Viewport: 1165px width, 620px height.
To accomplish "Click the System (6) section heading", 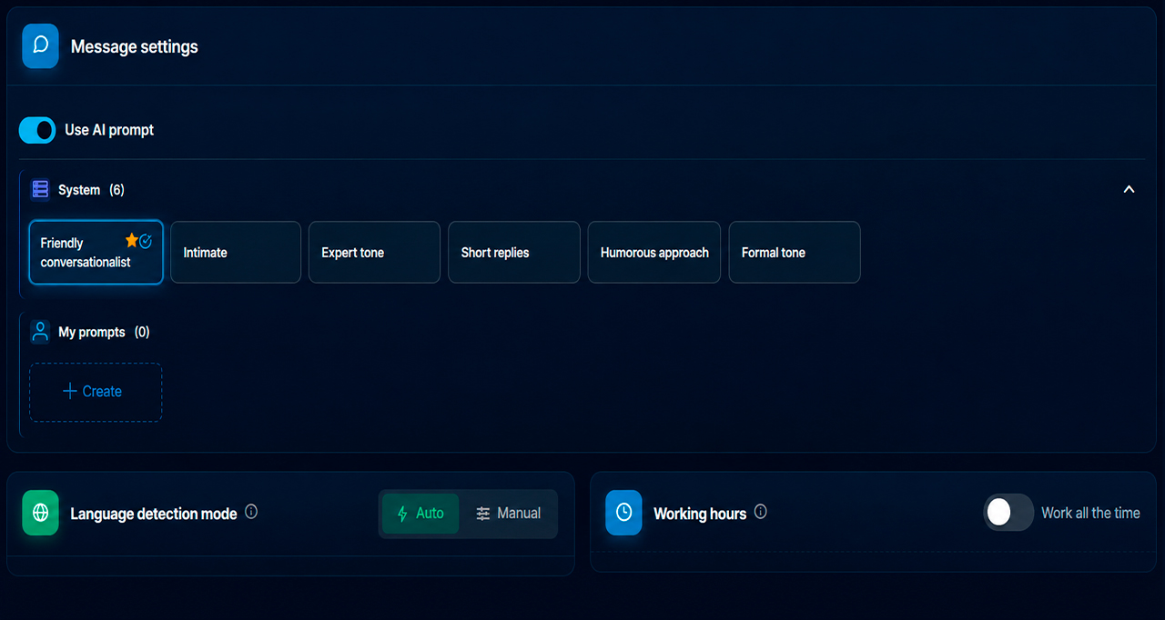I will coord(91,190).
